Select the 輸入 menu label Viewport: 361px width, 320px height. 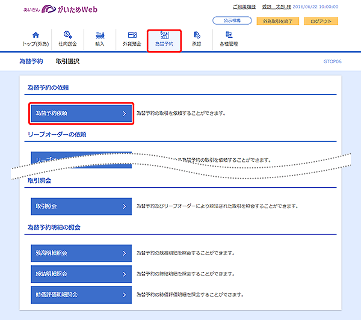100,44
